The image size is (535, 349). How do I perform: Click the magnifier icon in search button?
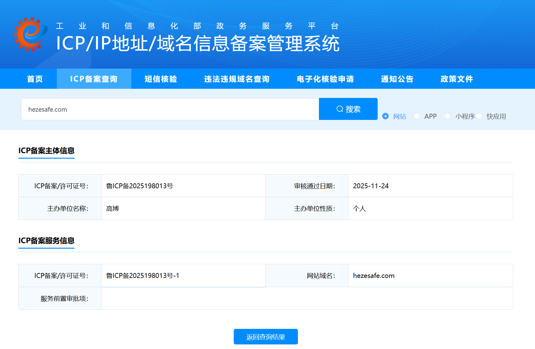tap(340, 109)
